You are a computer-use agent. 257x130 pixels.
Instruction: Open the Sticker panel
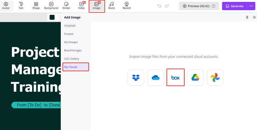pos(66,6)
